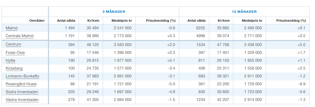Select the +5.1 cell in Hyllie row
This screenshot has width=315, height=107.
tap(171, 61)
